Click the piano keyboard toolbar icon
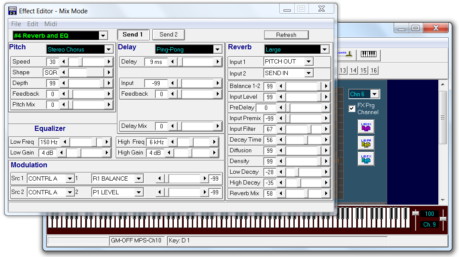459x257 pixels. pyautogui.click(x=368, y=54)
